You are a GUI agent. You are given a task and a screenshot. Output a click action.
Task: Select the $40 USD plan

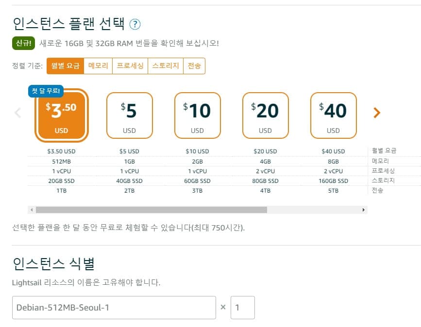point(333,115)
